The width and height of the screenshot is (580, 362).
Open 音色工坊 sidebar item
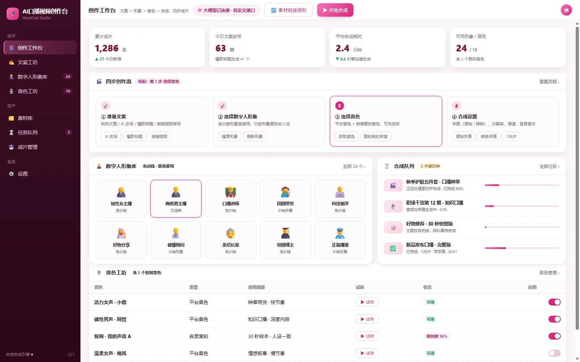[40, 91]
